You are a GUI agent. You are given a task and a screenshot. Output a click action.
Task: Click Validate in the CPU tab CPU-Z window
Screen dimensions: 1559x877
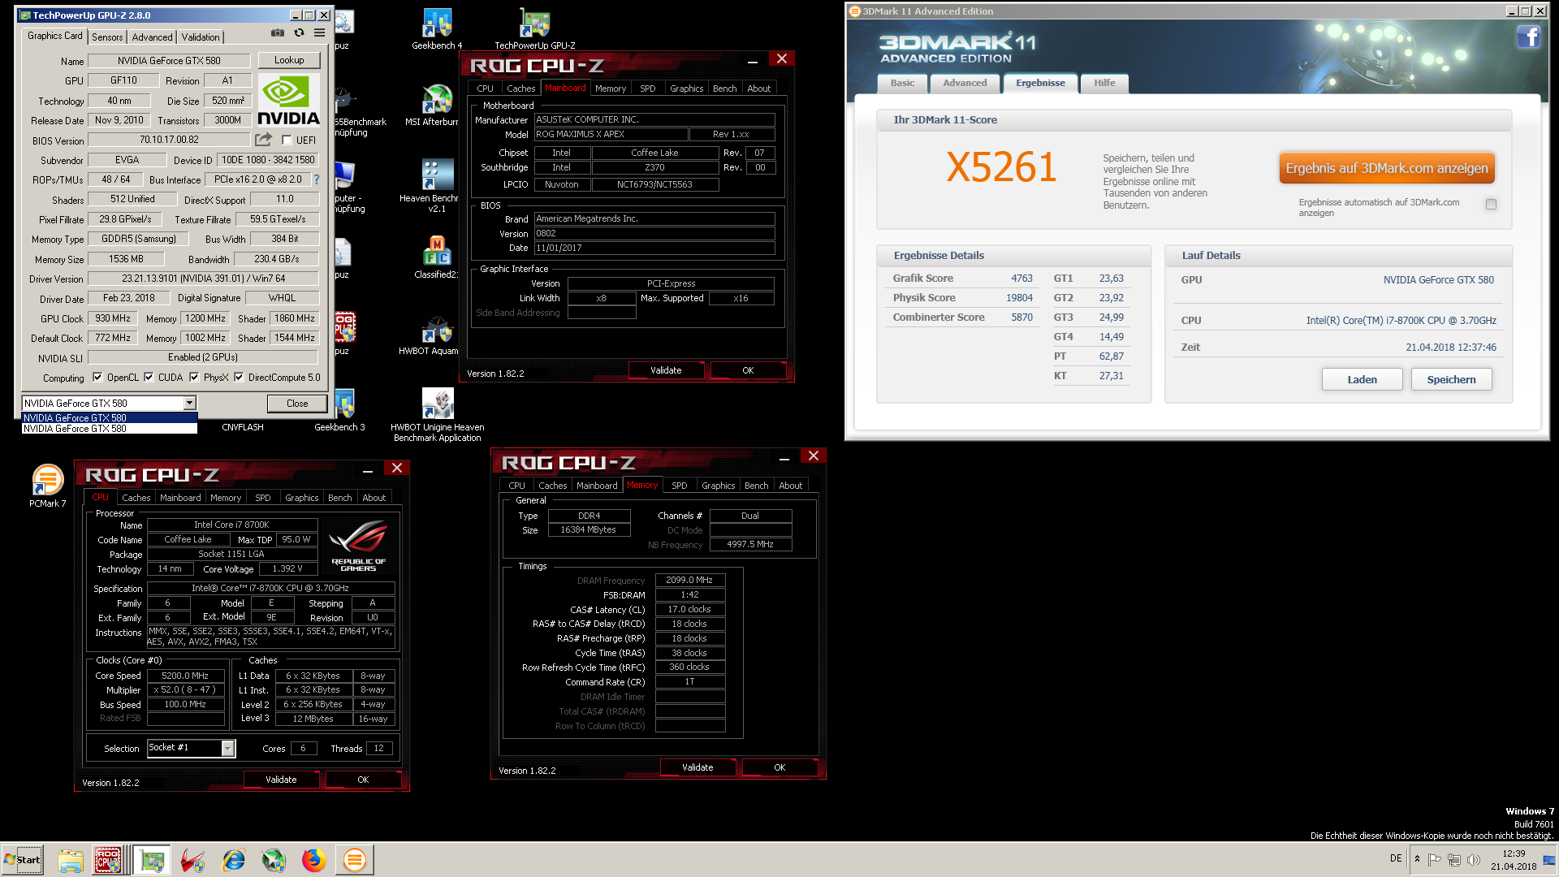coord(281,780)
